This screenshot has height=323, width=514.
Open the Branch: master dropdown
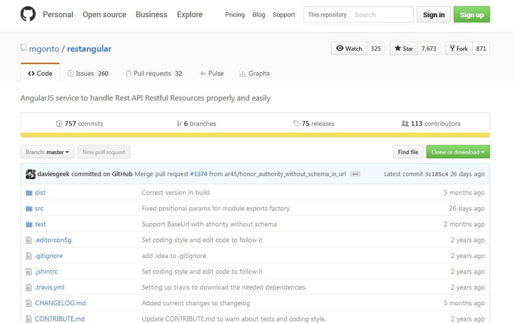tap(47, 152)
